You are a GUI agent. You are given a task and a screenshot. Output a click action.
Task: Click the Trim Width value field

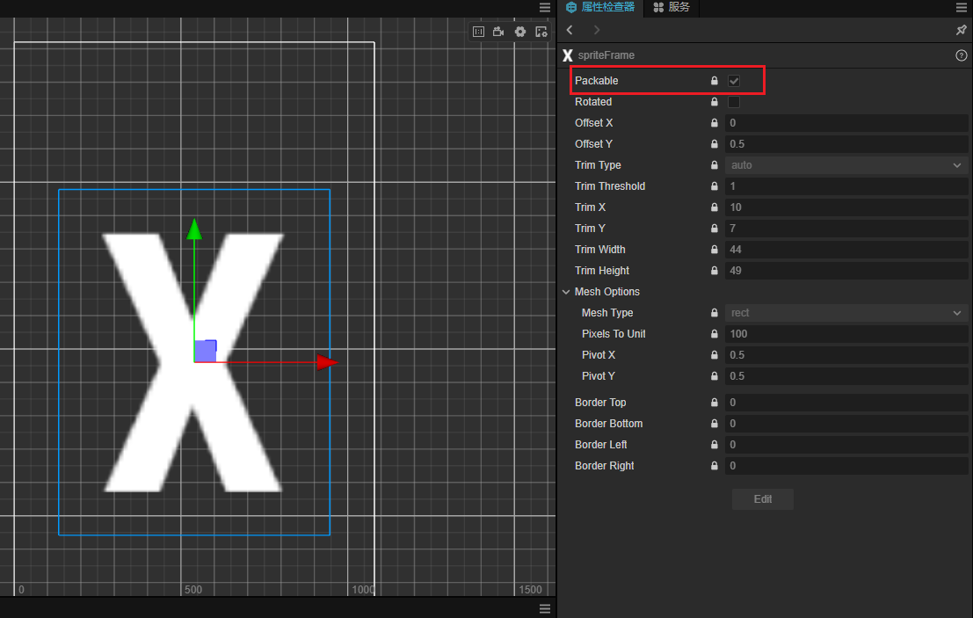tap(846, 250)
